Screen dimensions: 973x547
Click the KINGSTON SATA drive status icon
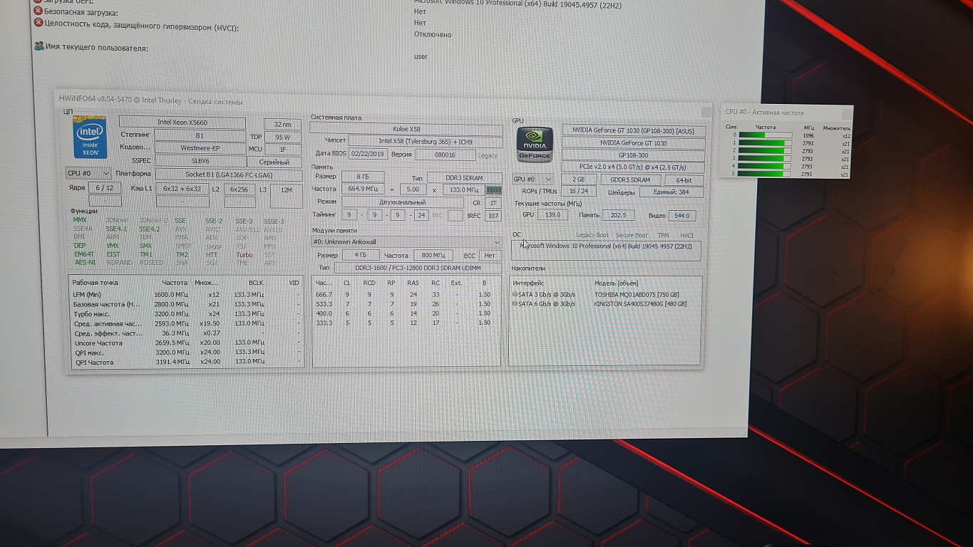click(x=515, y=304)
